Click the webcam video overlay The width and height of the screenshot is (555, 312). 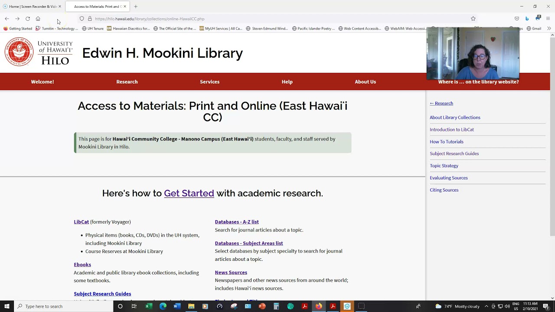point(473,53)
